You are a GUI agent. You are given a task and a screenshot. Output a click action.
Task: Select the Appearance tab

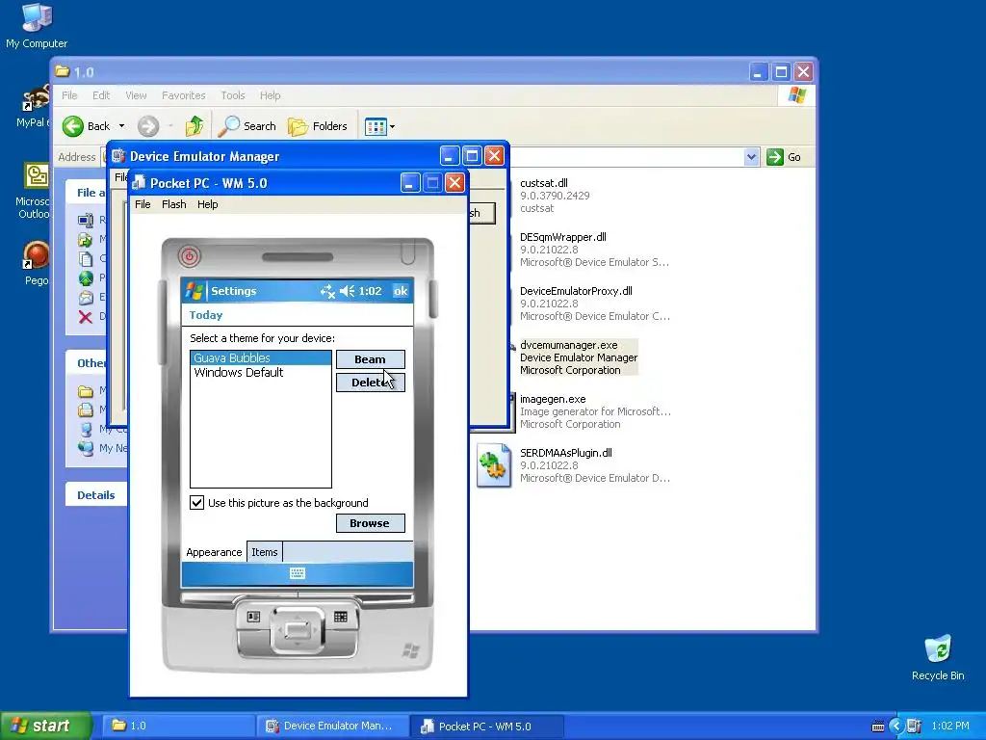(214, 552)
